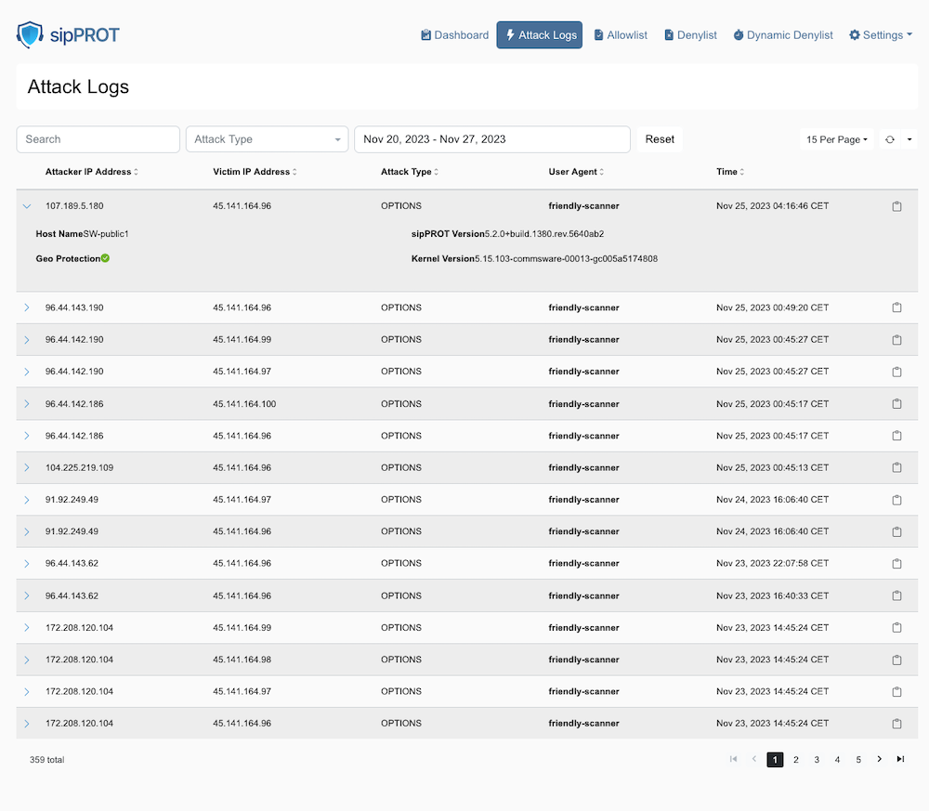The image size is (929, 811).
Task: Open the Attack Type filter dropdown
Action: (267, 139)
